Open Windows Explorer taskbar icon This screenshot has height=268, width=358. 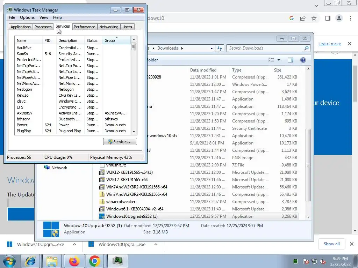click(x=52, y=261)
